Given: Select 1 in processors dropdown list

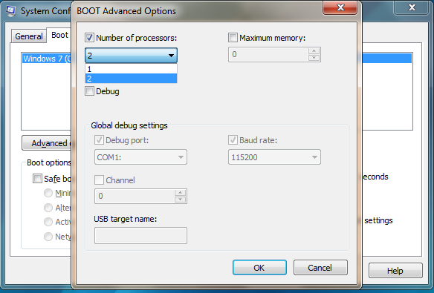Looking at the screenshot, I should pos(132,69).
